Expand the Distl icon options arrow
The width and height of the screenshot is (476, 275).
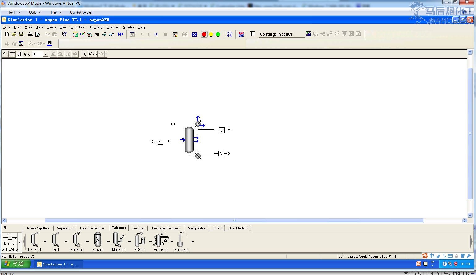66,242
